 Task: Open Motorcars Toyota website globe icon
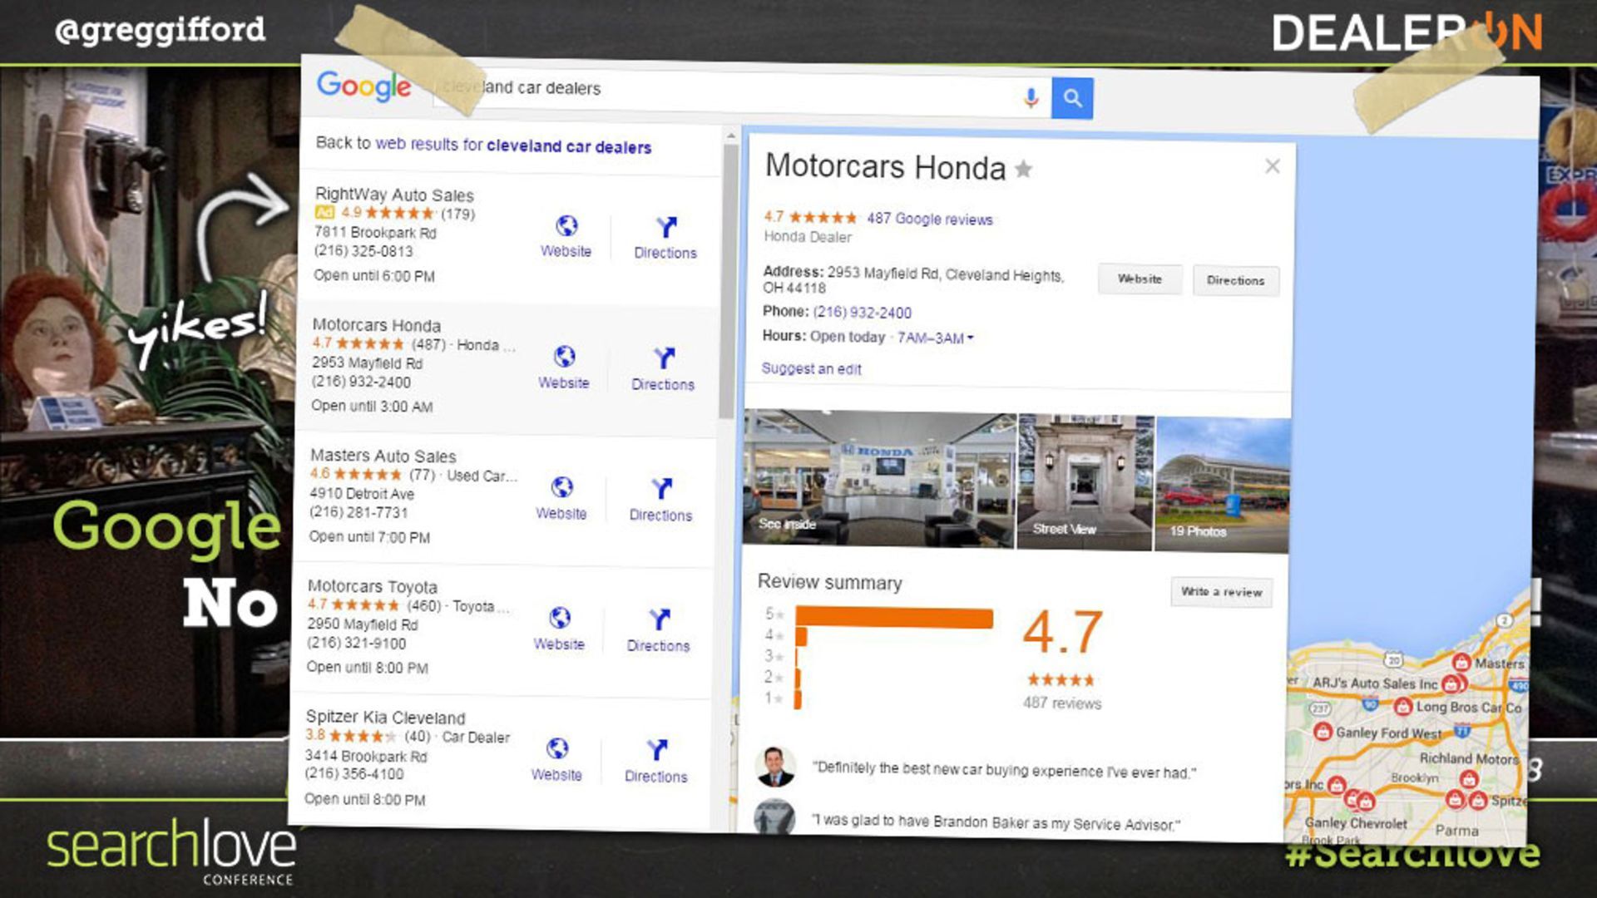(560, 618)
